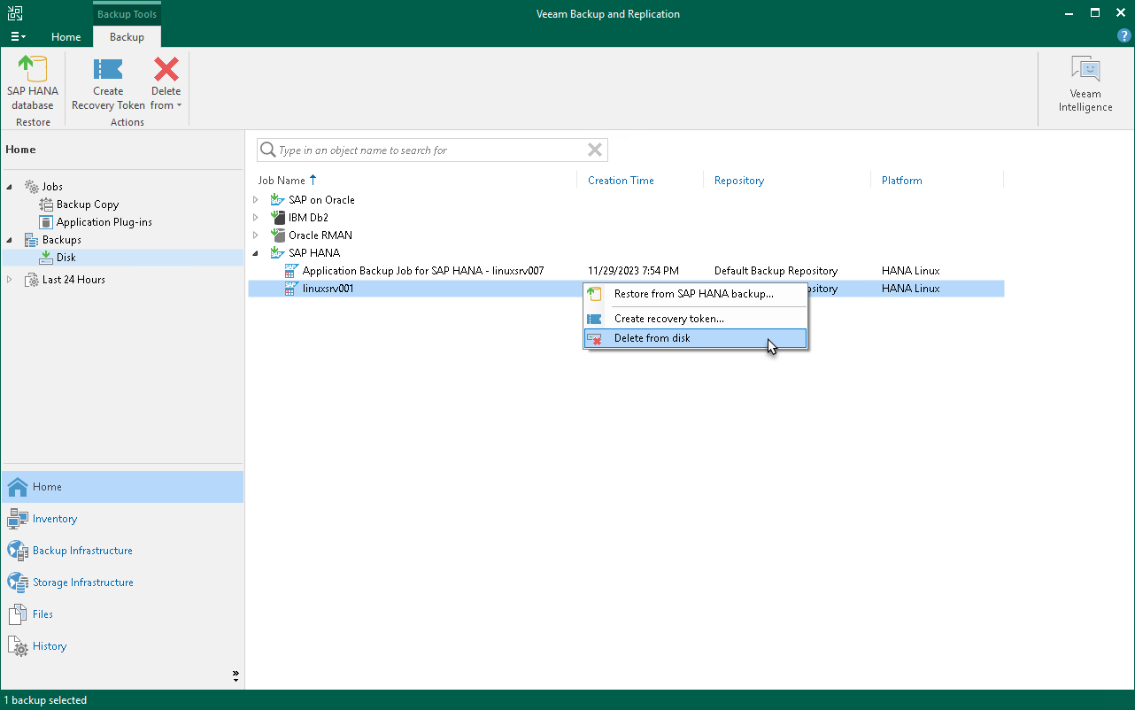Viewport: 1135px width, 710px height.
Task: Collapse the SAP HANA backup group
Action: click(256, 253)
